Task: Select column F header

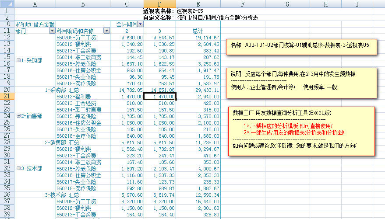Action: [x=242, y=4]
